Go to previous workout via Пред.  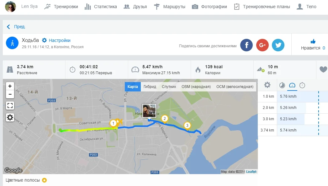(16, 27)
